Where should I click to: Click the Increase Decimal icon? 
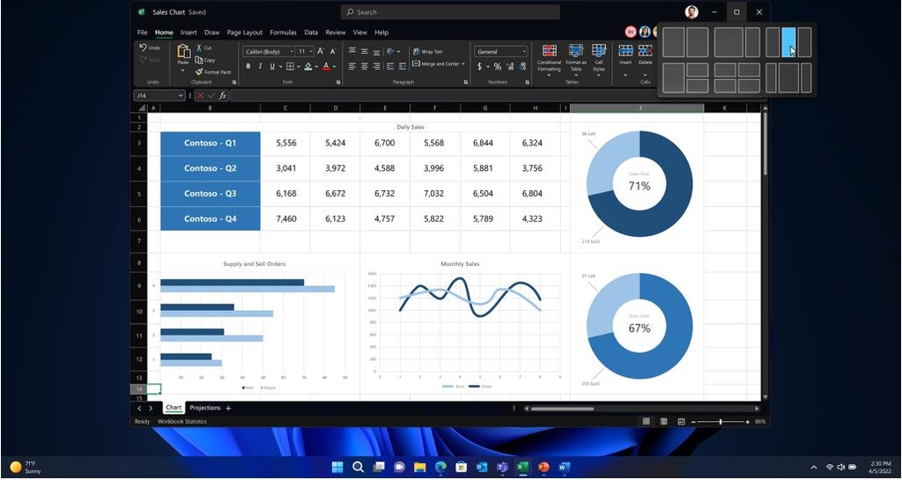(511, 66)
